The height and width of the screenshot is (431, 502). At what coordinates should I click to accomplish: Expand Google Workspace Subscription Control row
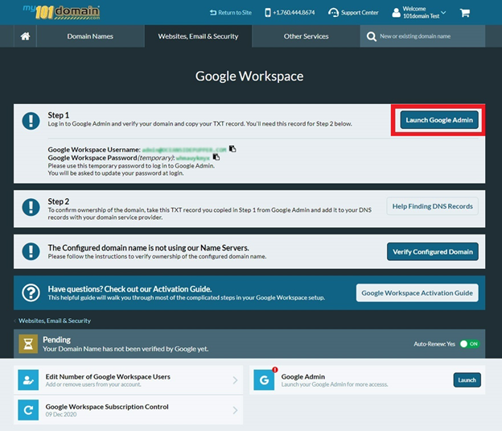pos(235,410)
